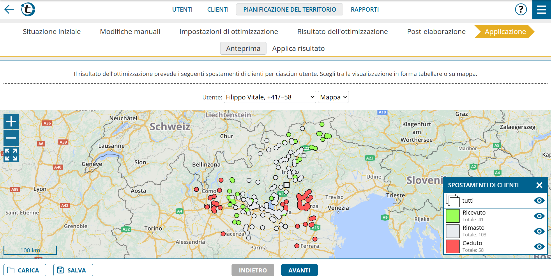Open the Rapporti menu item
This screenshot has width=551, height=280.
365,10
